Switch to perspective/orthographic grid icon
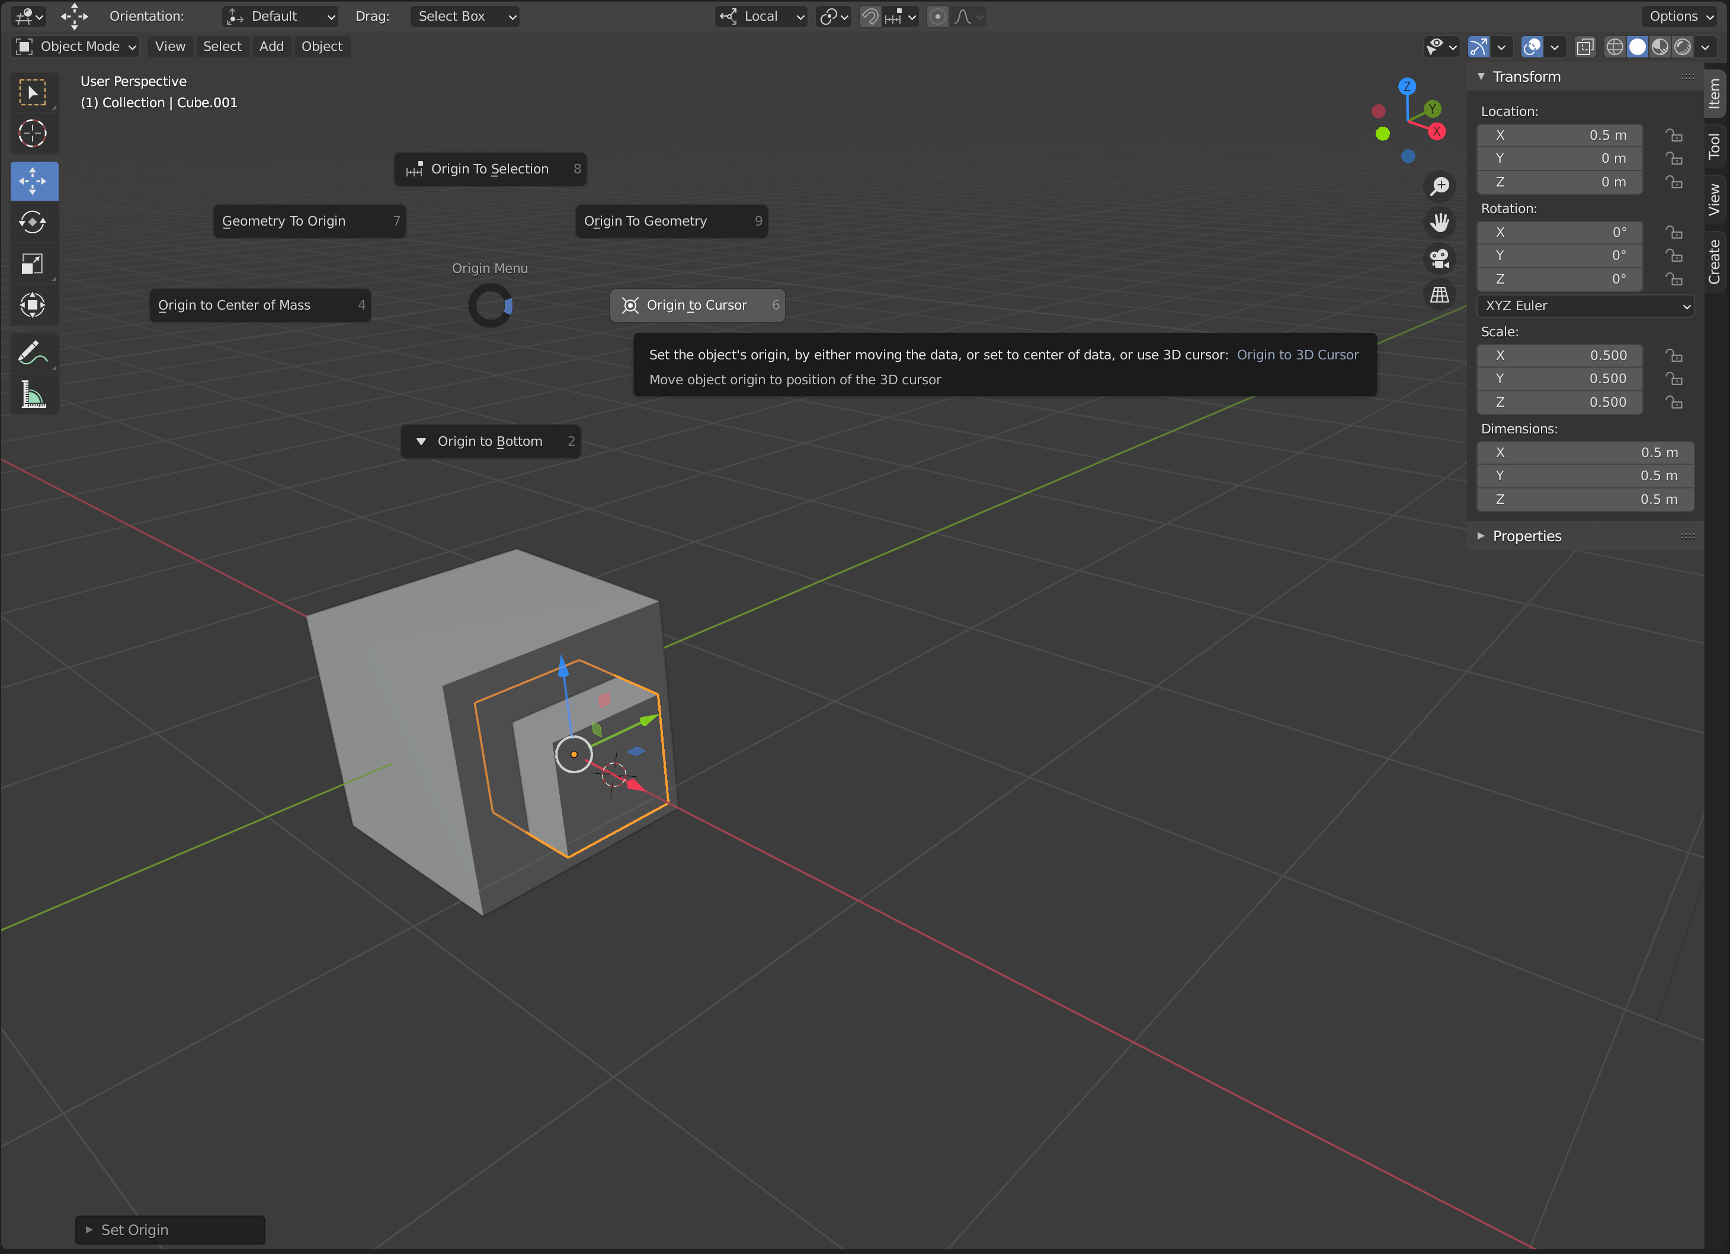This screenshot has width=1730, height=1254. [1439, 295]
